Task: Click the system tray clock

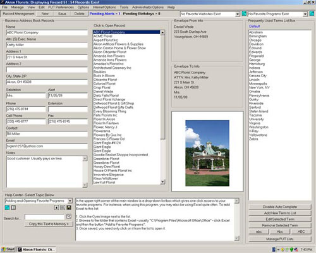Action: pos(307,250)
